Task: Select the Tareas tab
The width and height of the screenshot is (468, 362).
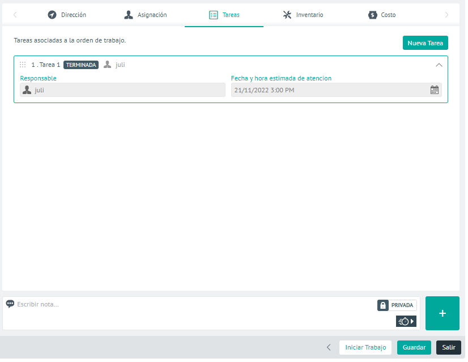Action: pyautogui.click(x=224, y=15)
